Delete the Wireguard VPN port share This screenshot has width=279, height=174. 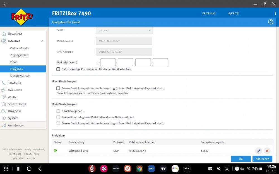267,151
